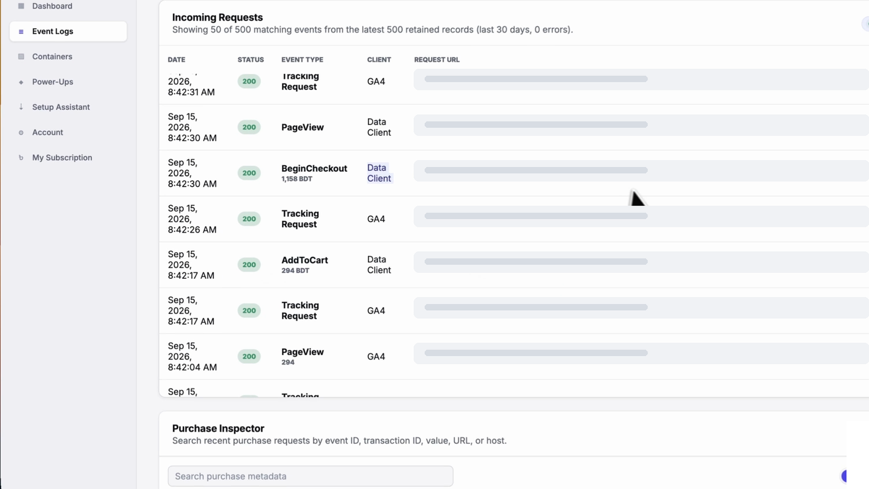Click the CLIENT column header

click(x=379, y=60)
